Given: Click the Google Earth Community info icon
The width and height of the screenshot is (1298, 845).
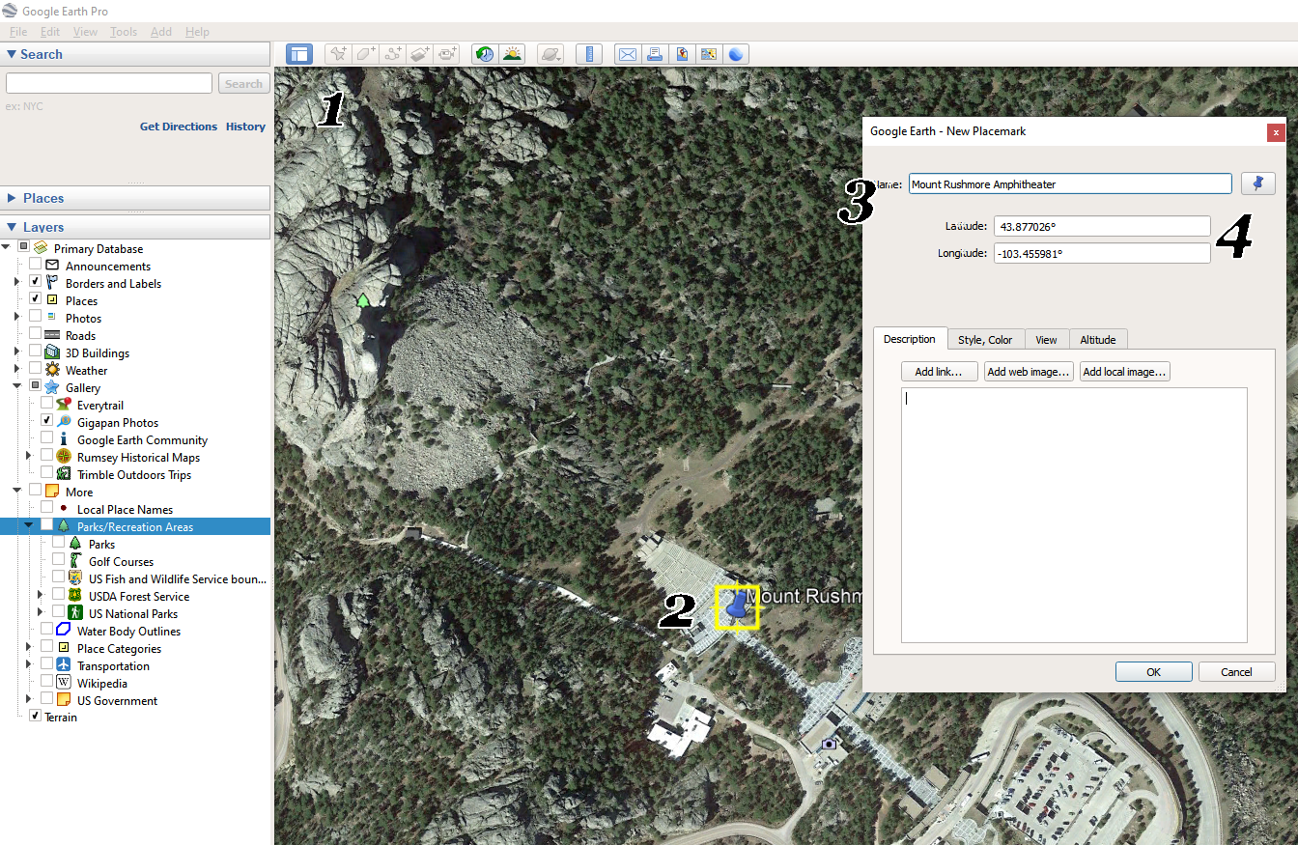Looking at the screenshot, I should 64,439.
